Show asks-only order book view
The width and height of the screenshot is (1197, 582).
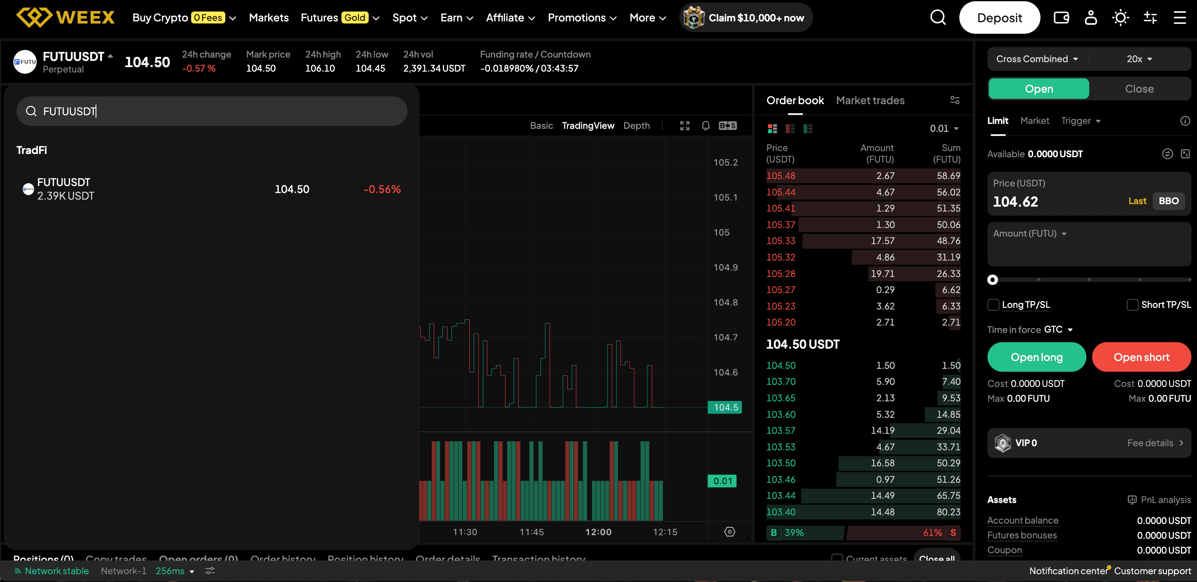pyautogui.click(x=790, y=128)
